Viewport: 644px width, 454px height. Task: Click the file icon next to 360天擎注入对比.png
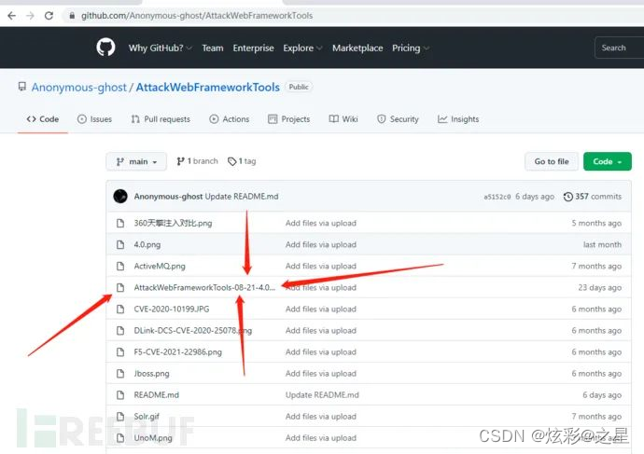pos(120,223)
